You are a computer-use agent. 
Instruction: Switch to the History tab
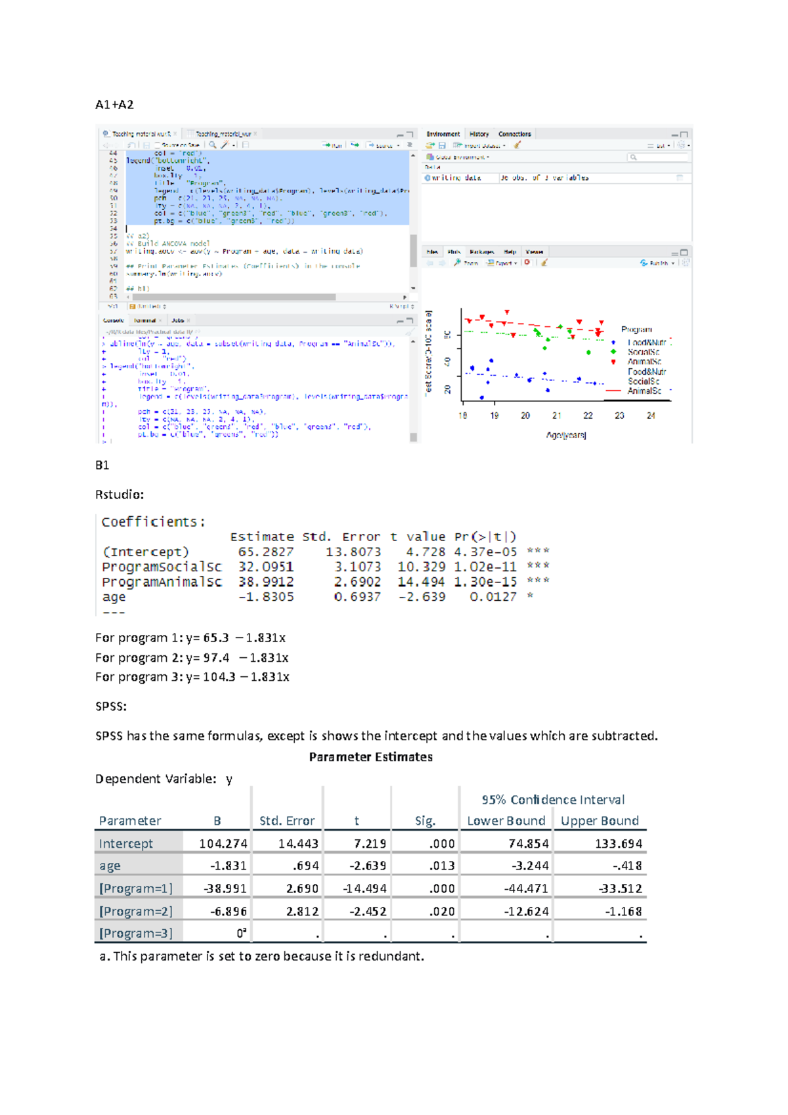click(x=479, y=134)
